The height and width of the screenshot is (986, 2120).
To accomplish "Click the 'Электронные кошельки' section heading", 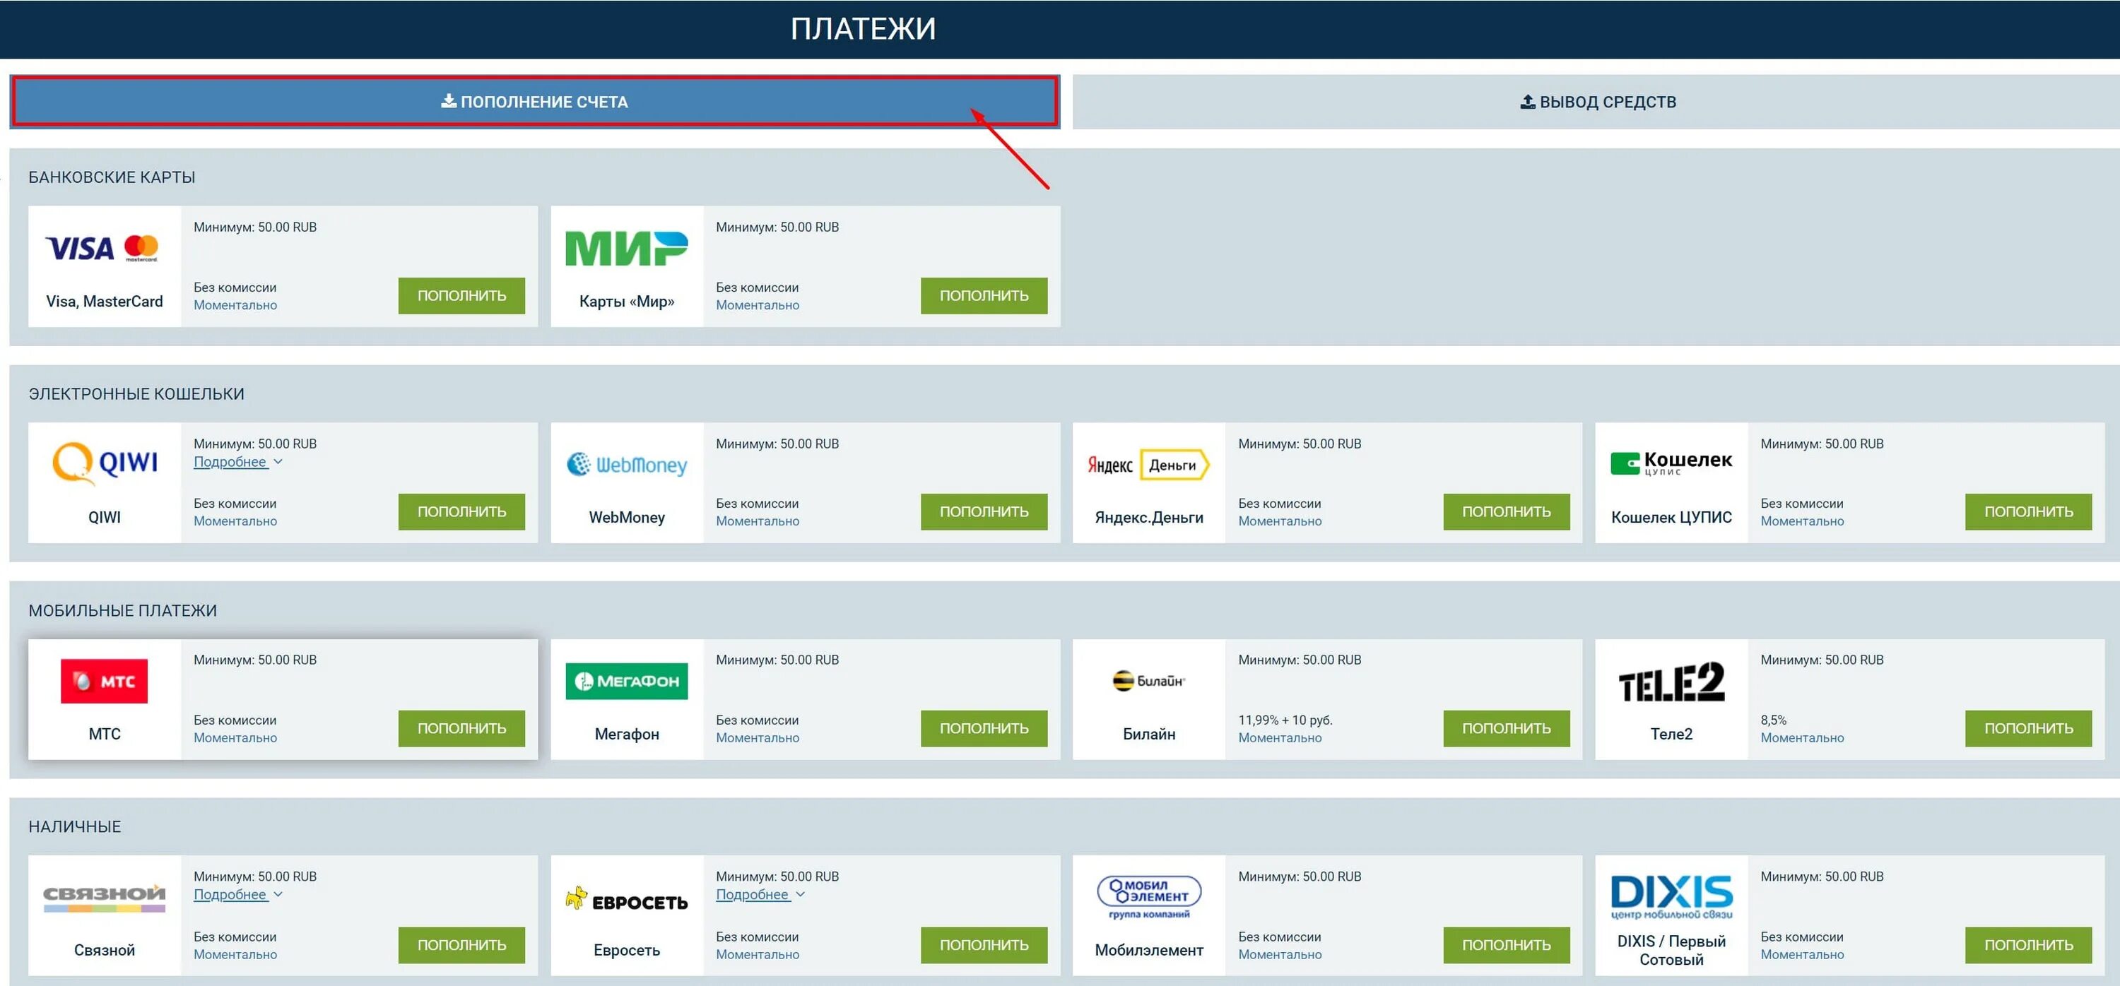I will pyautogui.click(x=136, y=394).
